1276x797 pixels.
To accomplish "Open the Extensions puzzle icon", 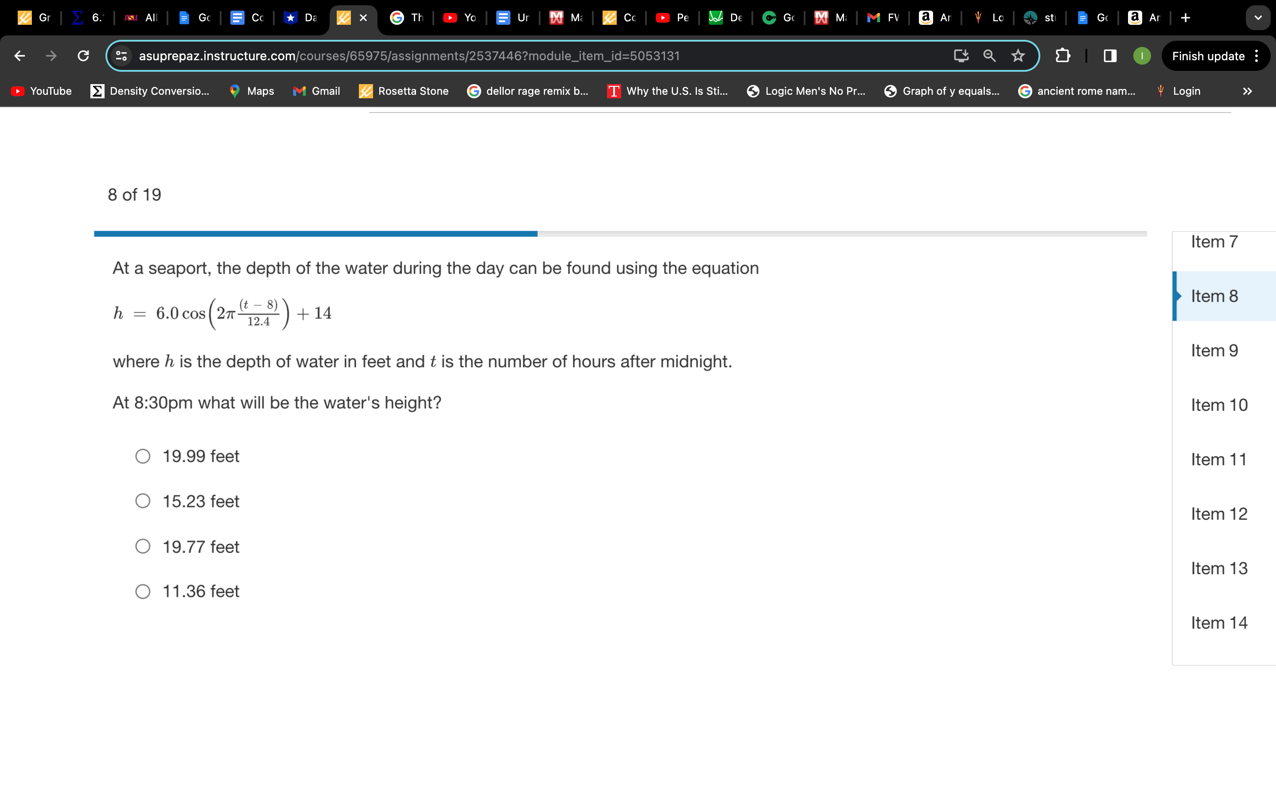I will pyautogui.click(x=1062, y=56).
